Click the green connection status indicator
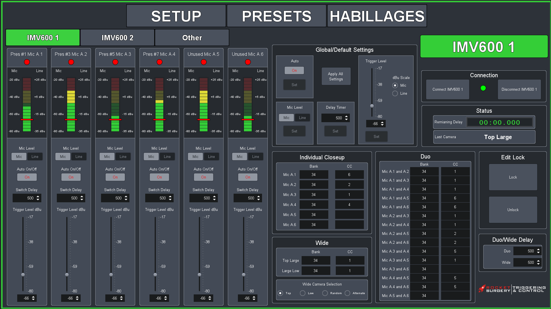Viewport: 551px width, 309px height. [x=483, y=88]
